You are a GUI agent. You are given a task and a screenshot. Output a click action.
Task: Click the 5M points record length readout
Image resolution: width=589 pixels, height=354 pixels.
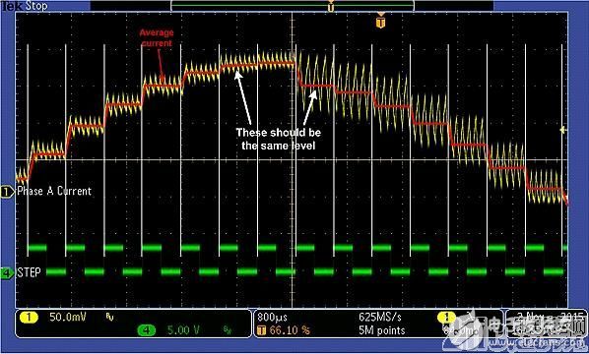click(381, 330)
